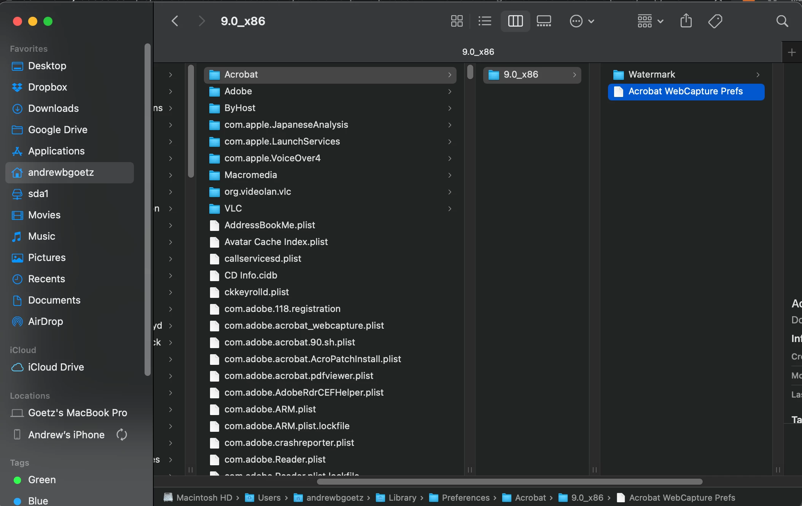Click the search magnifier icon

pyautogui.click(x=782, y=21)
